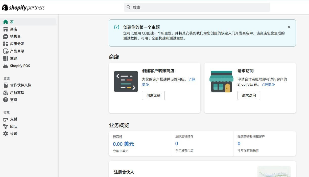This screenshot has height=177, width=309.
Task: Click the storefront illustration for 请求访问
Action: pyautogui.click(x=221, y=81)
